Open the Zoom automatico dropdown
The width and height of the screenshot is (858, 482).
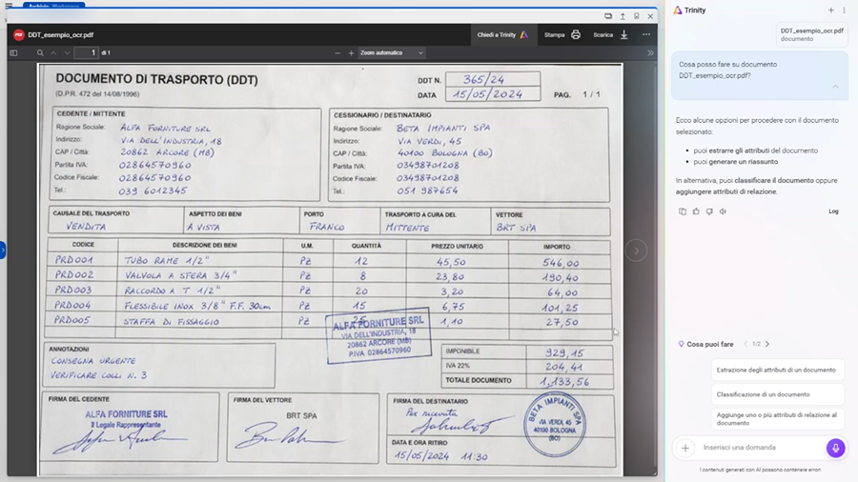[391, 53]
